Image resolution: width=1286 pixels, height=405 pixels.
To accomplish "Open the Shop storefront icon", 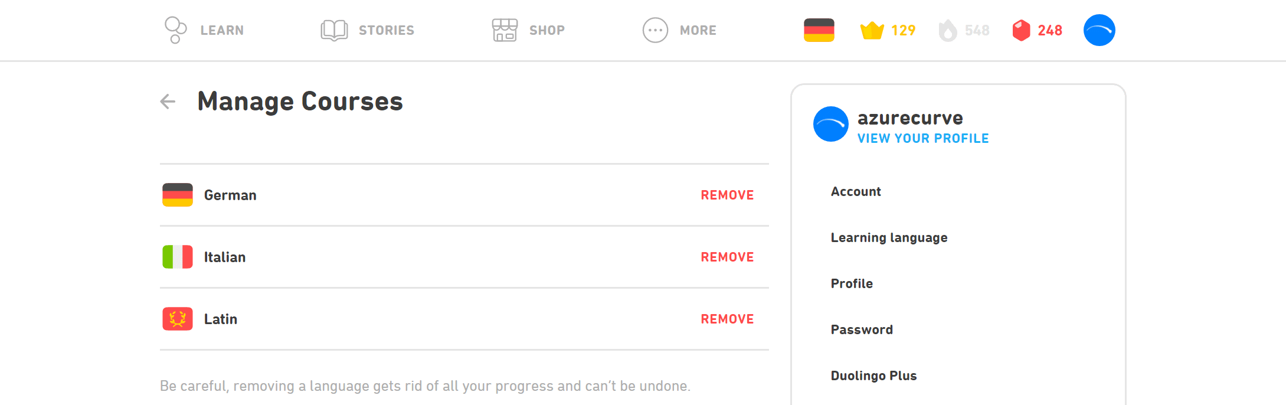I will pos(505,30).
